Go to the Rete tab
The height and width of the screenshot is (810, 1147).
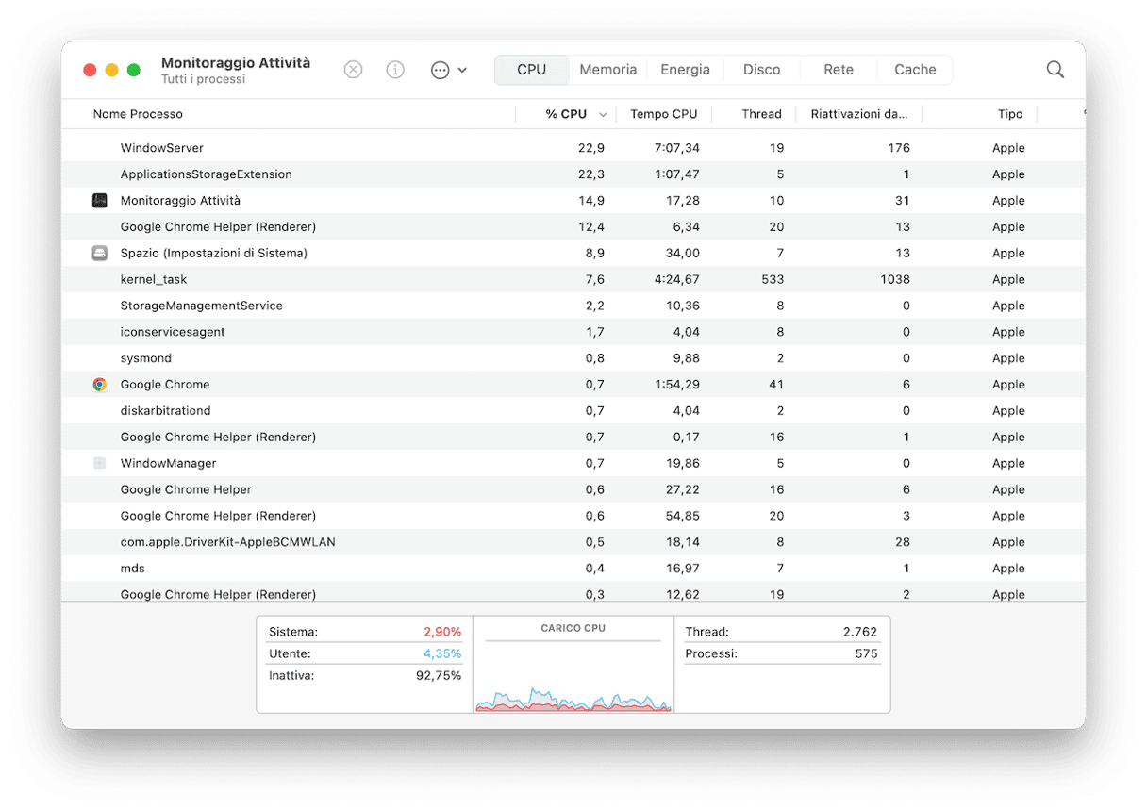839,70
